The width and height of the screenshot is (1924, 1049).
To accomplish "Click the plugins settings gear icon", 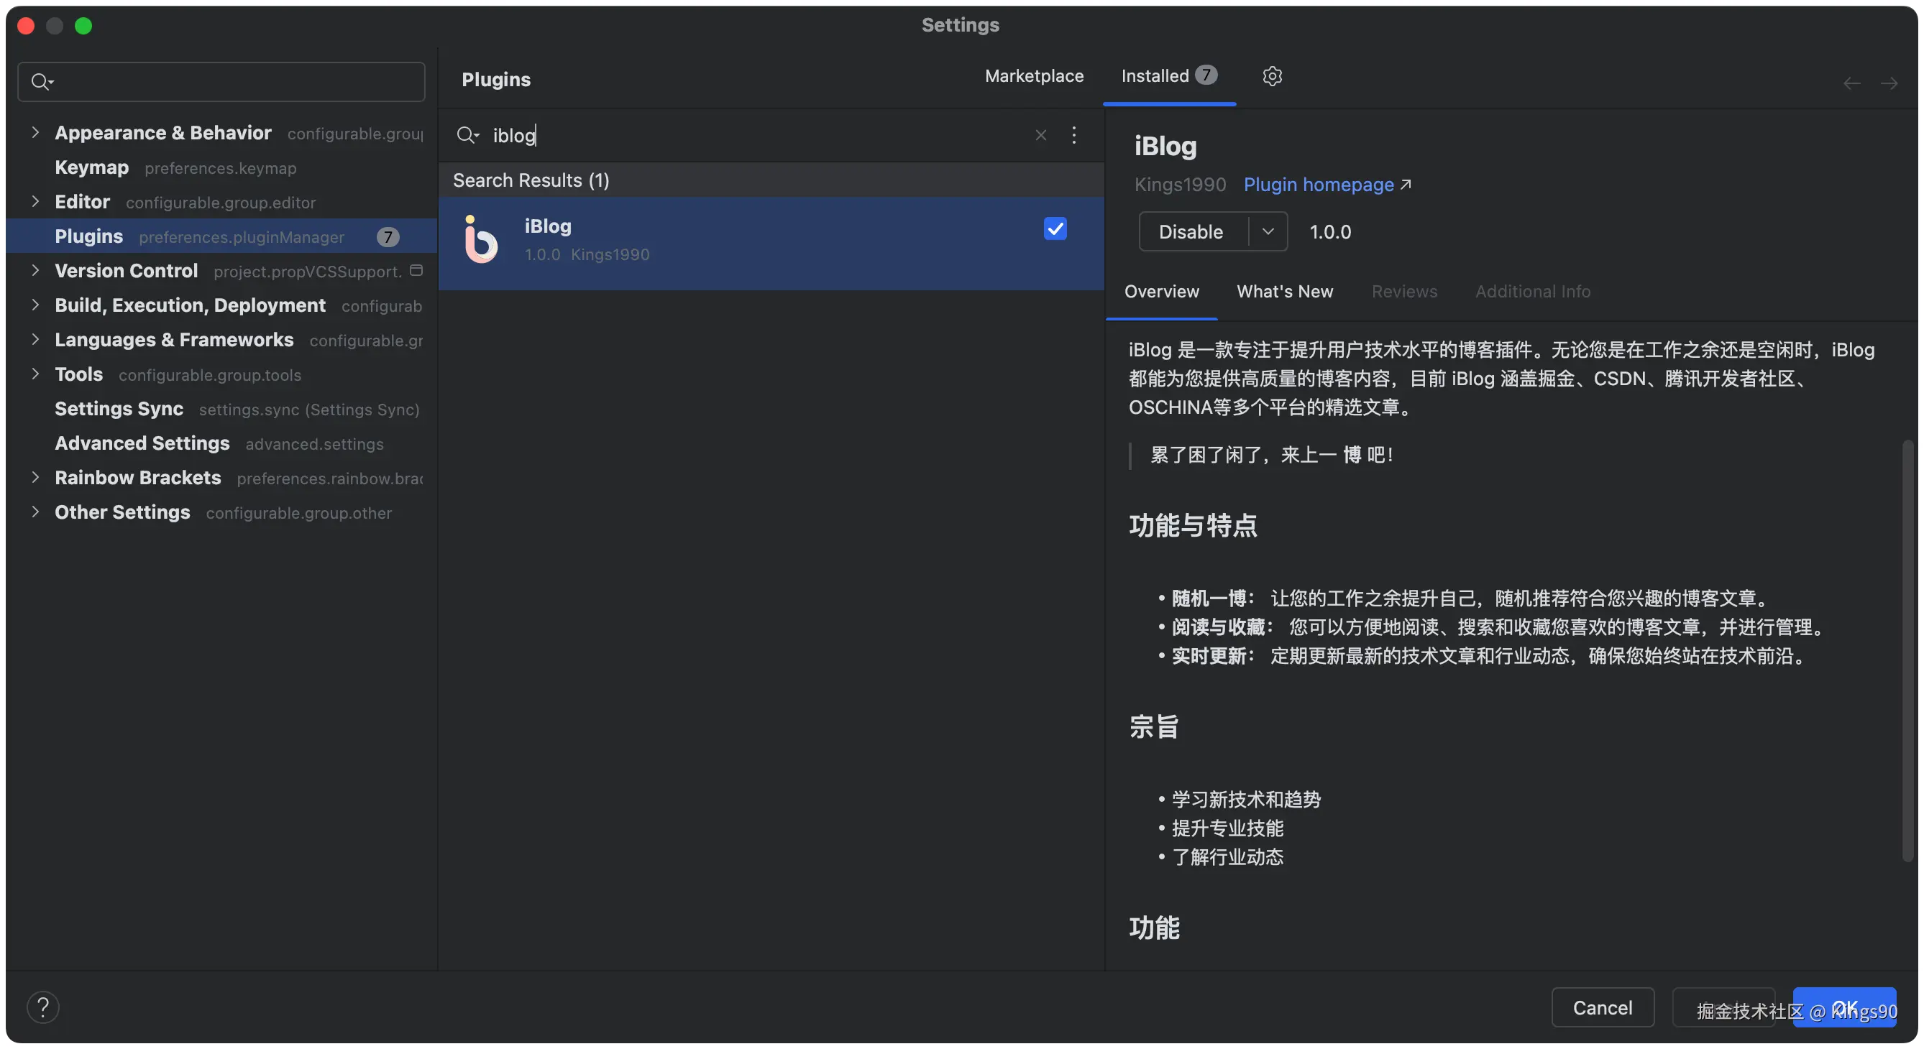I will [1272, 76].
